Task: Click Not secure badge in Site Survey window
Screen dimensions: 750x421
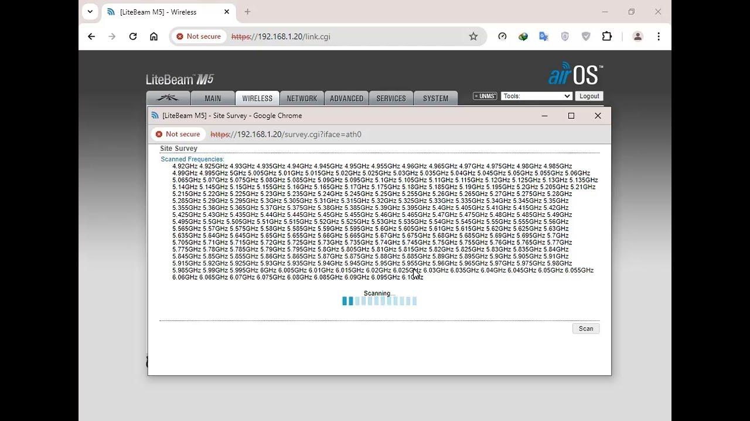Action: pyautogui.click(x=178, y=134)
